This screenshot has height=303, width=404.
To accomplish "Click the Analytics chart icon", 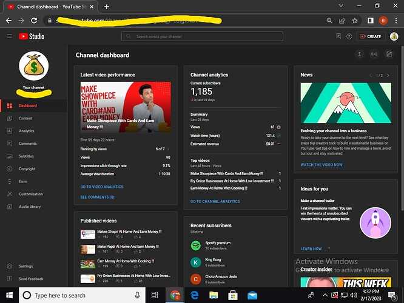I will click(10, 131).
